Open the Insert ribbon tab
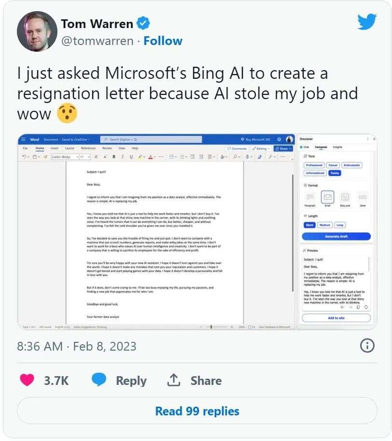Screen dimensions: 392x441 coord(55,148)
